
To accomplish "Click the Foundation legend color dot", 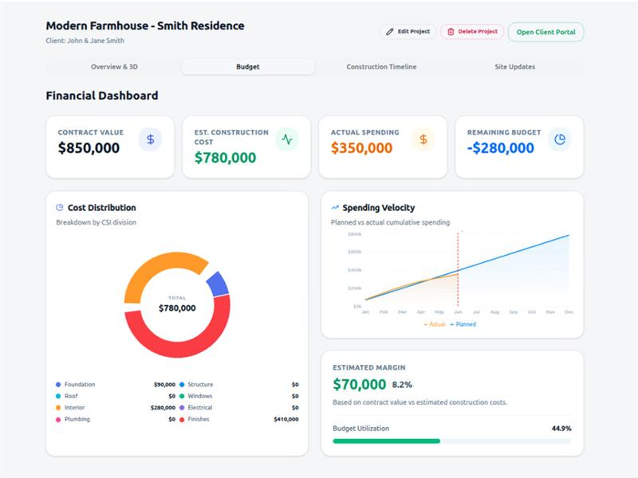I will tap(58, 385).
